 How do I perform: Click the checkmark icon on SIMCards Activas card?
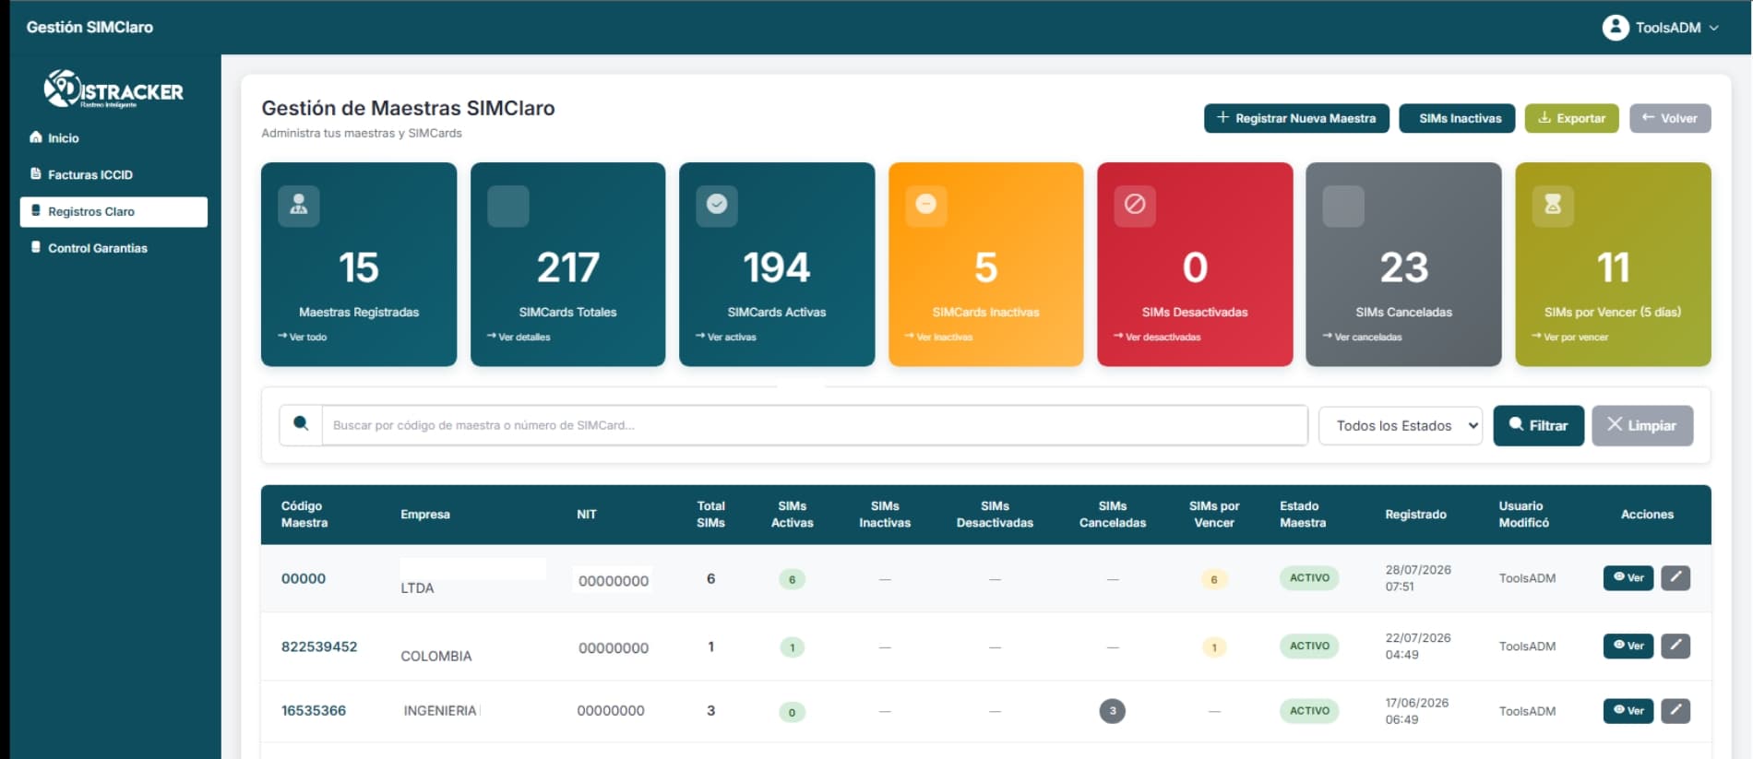717,205
